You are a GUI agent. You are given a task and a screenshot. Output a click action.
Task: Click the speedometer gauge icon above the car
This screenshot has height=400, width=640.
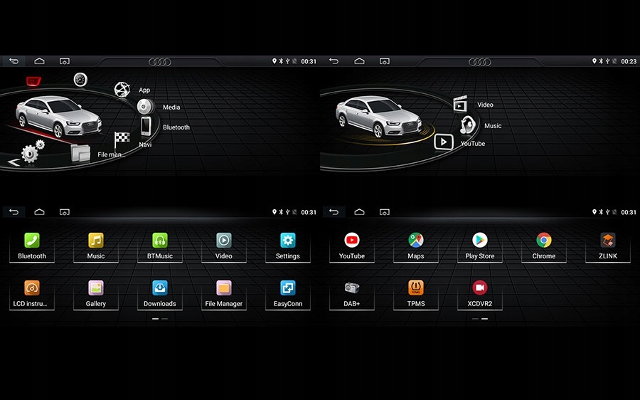[x=80, y=79]
